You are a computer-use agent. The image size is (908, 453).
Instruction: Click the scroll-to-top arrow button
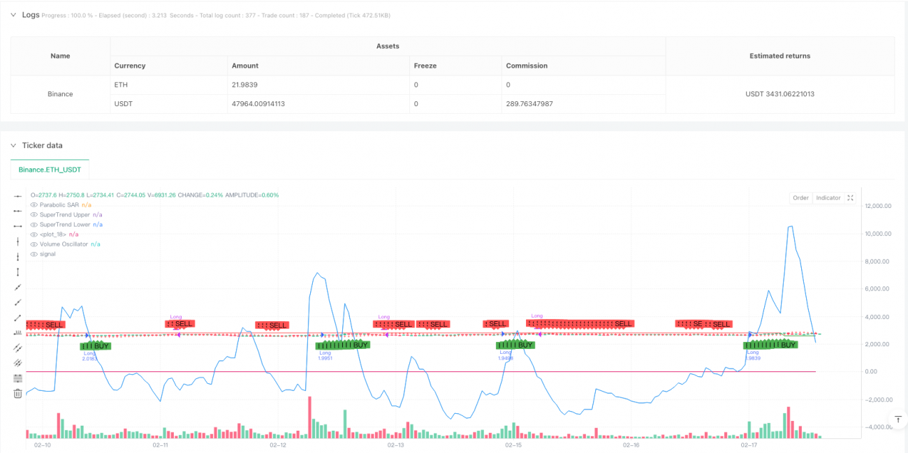[898, 419]
